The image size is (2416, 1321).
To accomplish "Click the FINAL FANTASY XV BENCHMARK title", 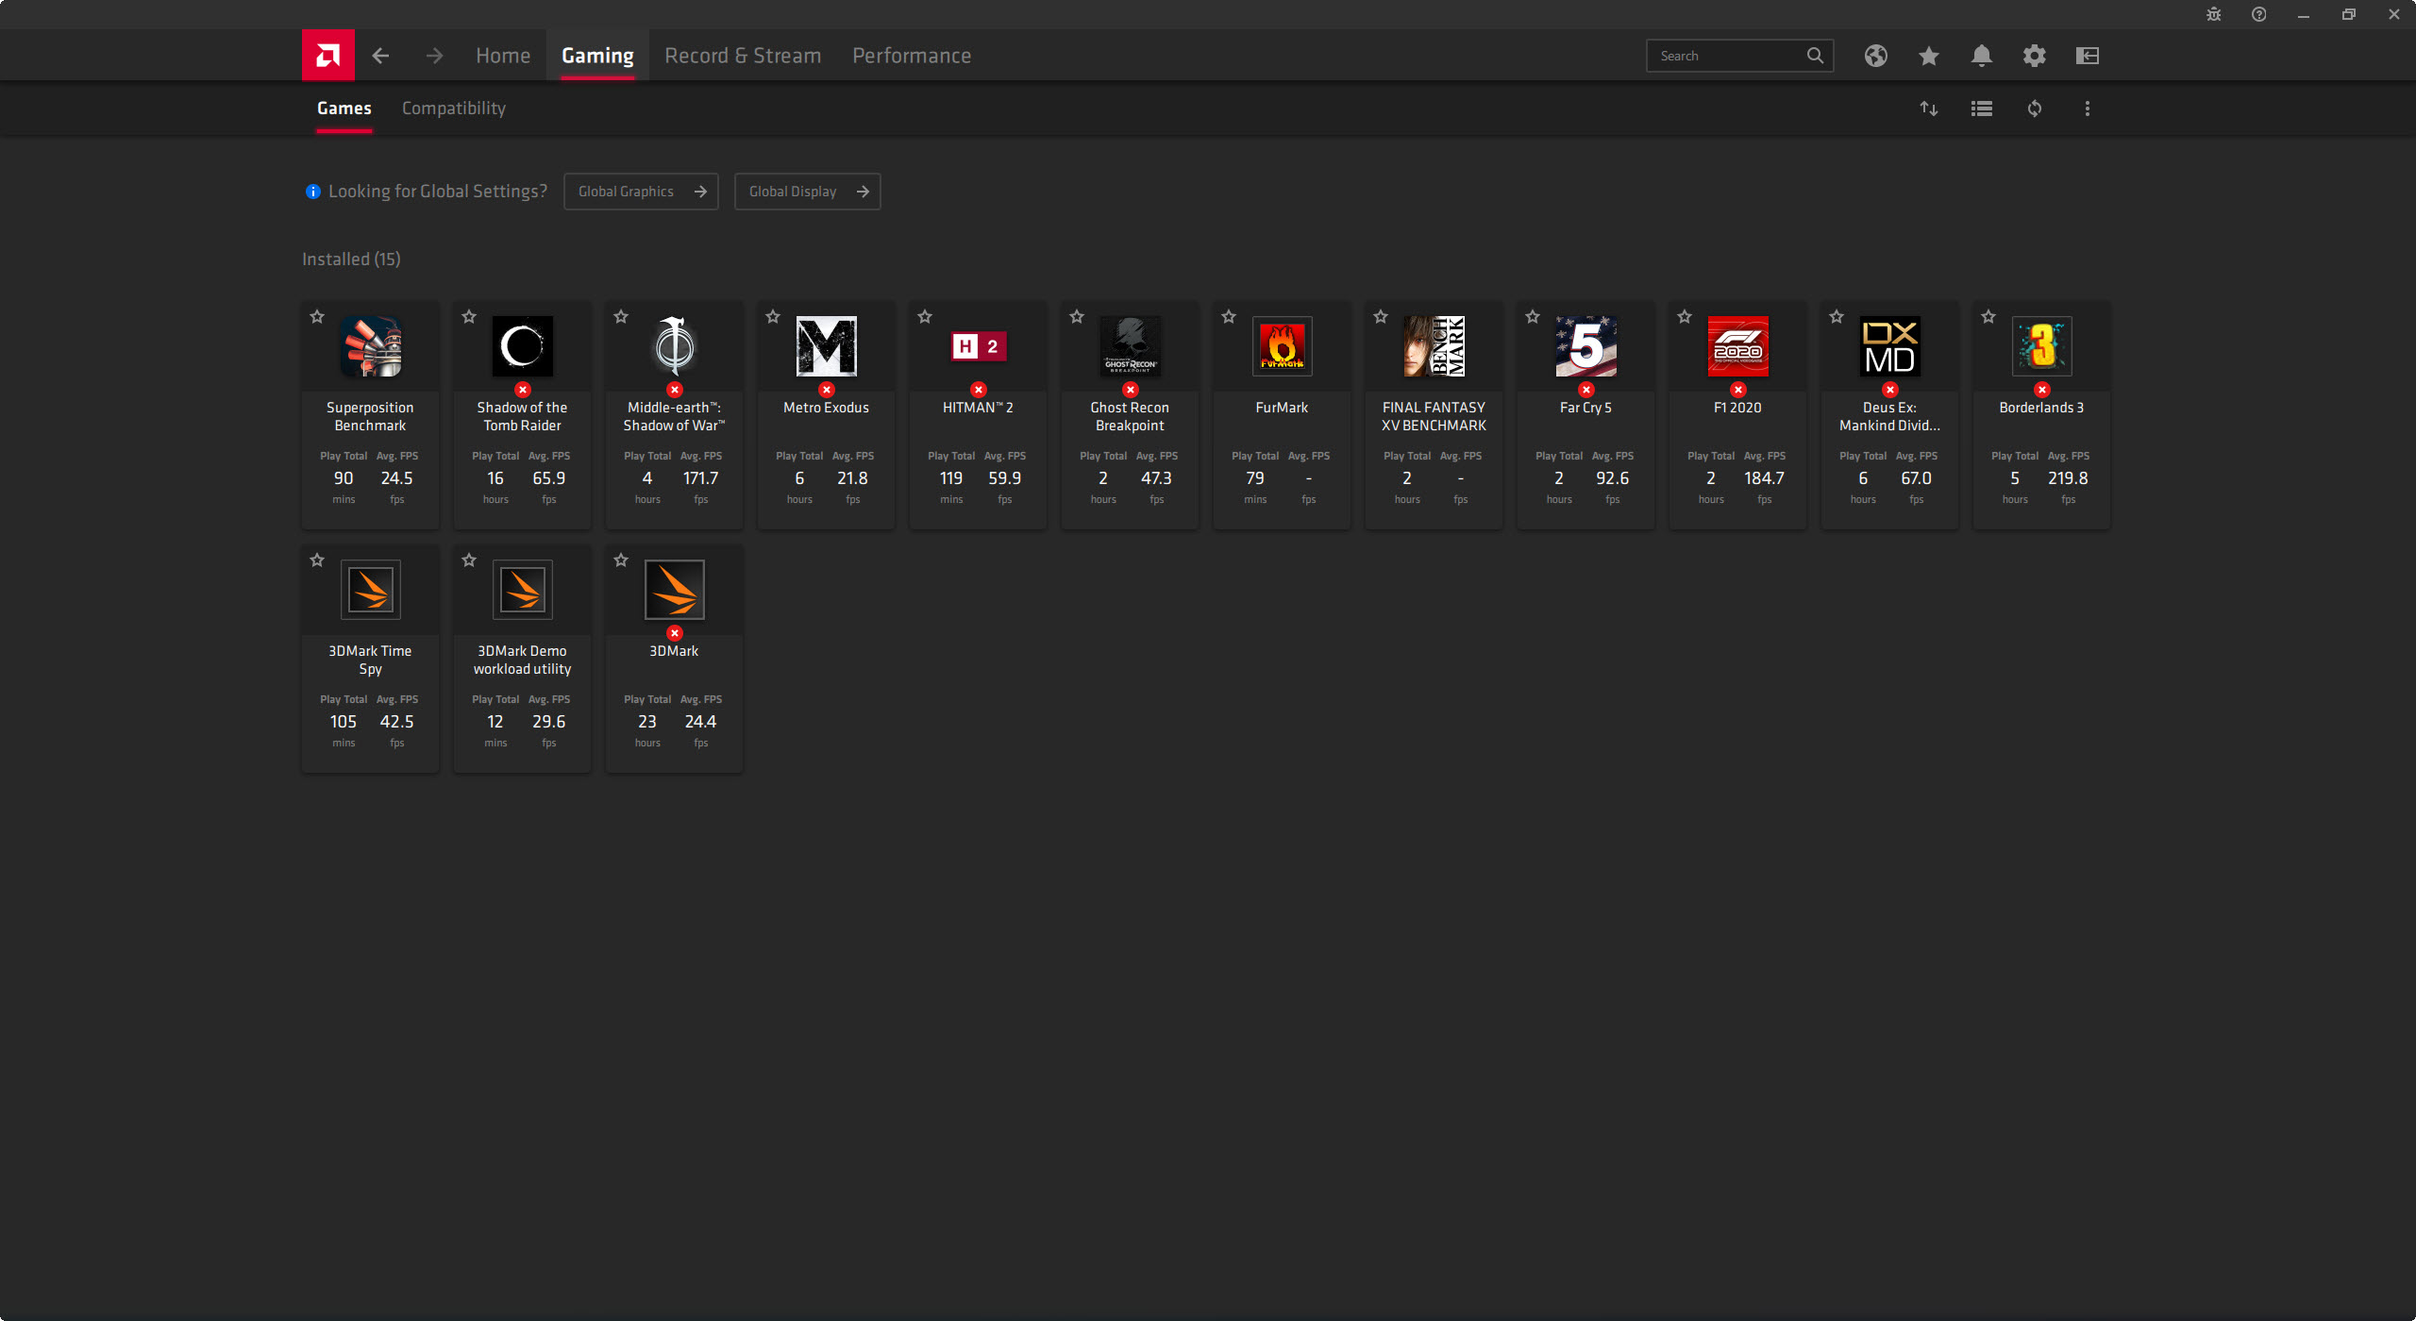I will coord(1434,416).
